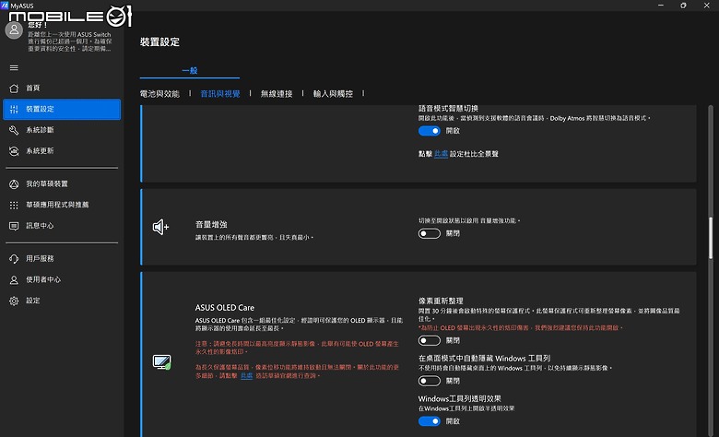Click the 像素重新整理 heading

coord(441,301)
